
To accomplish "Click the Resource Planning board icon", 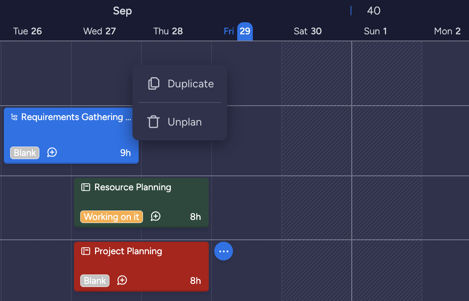I will click(86, 187).
